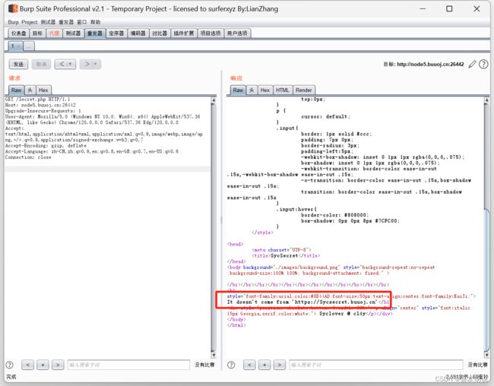Viewport: 494px width, 386px height.
Task: Select the response HTML tab
Action: 282,90
